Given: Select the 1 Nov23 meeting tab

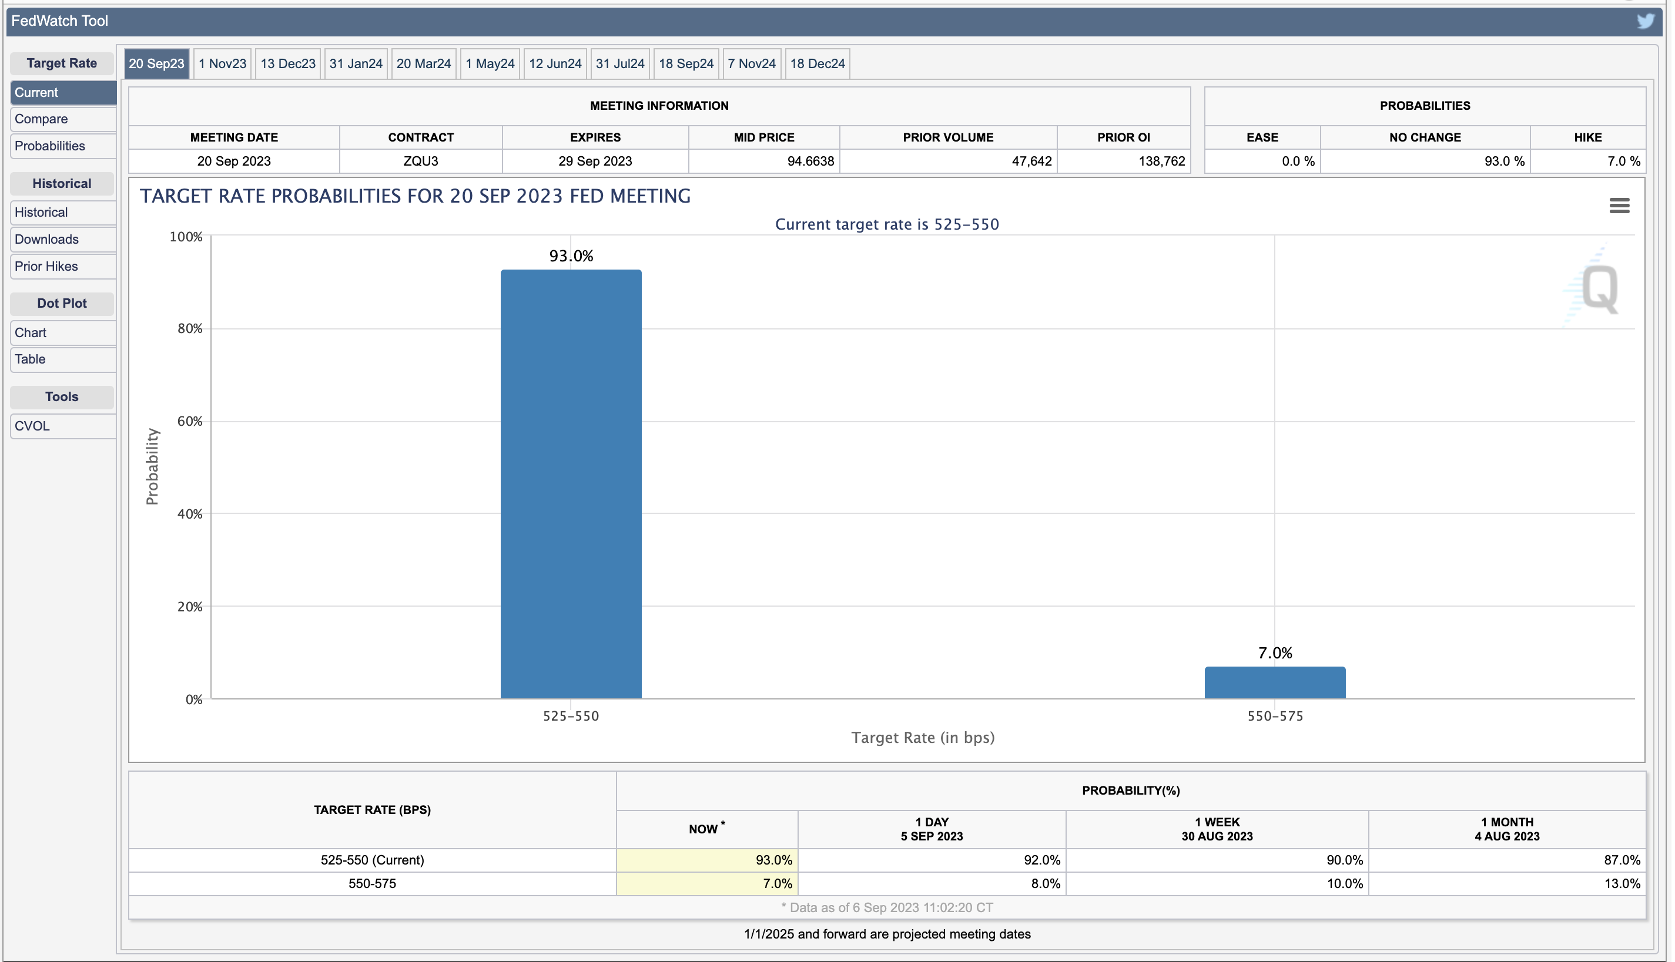Looking at the screenshot, I should coord(222,63).
